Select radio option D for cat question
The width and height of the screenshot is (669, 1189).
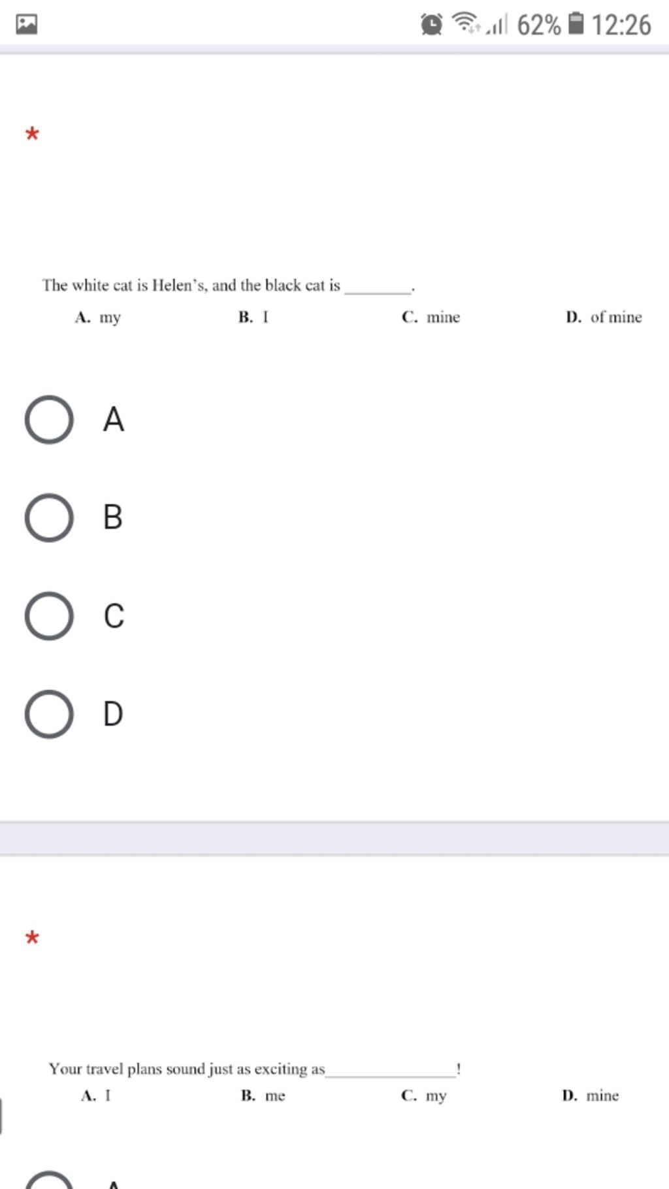(x=49, y=714)
